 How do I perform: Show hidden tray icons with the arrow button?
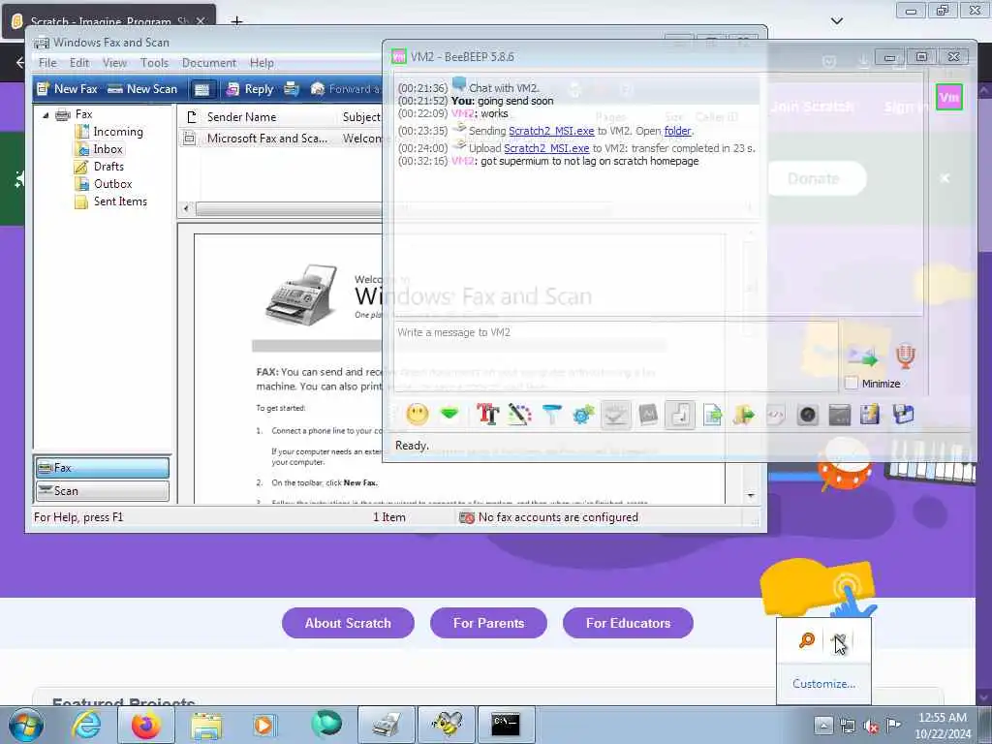point(823,725)
